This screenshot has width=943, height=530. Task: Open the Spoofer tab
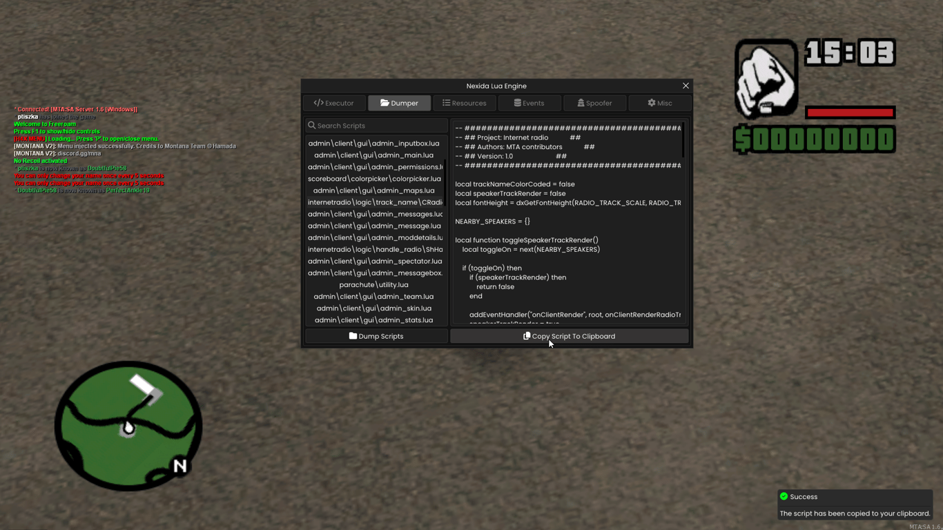[594, 103]
